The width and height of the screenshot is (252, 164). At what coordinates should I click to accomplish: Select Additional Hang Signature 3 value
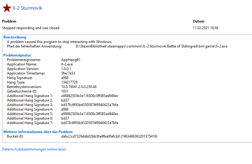90,105
